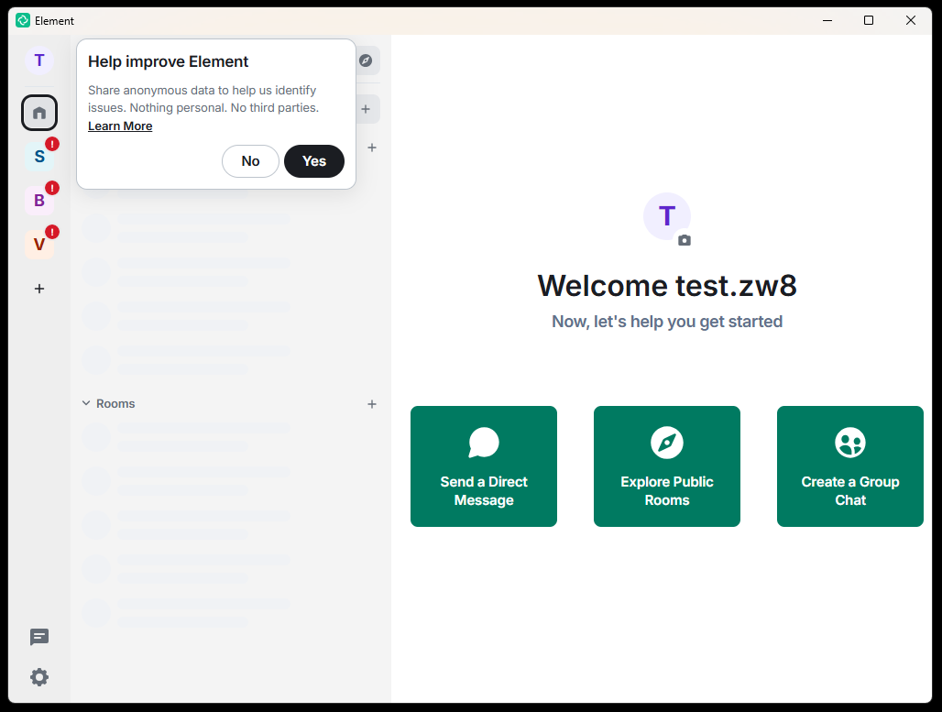942x712 pixels.
Task: Upload profile picture via camera icon
Action: tap(685, 240)
